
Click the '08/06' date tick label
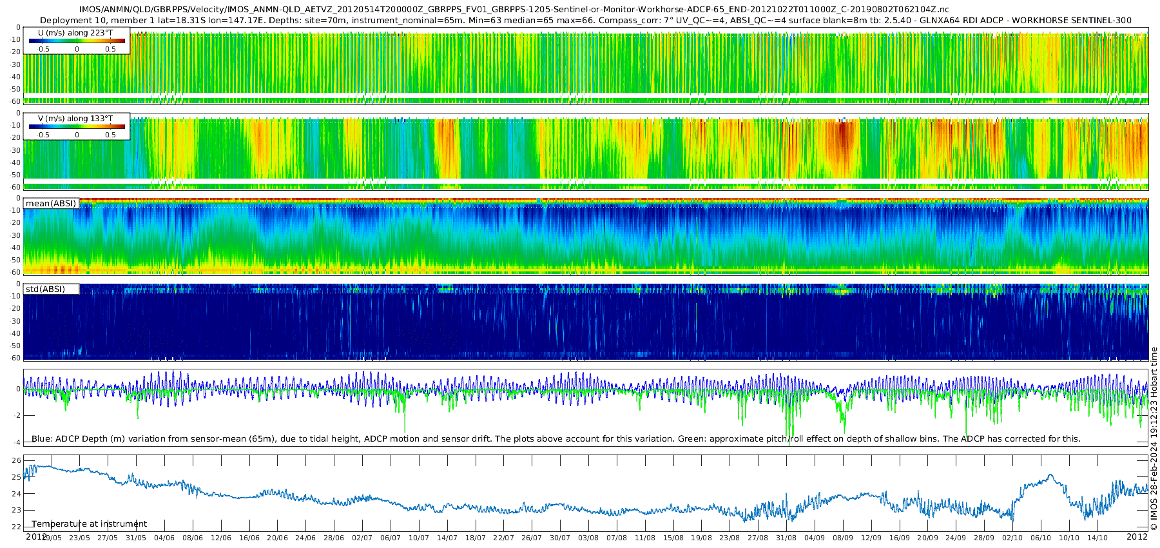pyautogui.click(x=193, y=538)
